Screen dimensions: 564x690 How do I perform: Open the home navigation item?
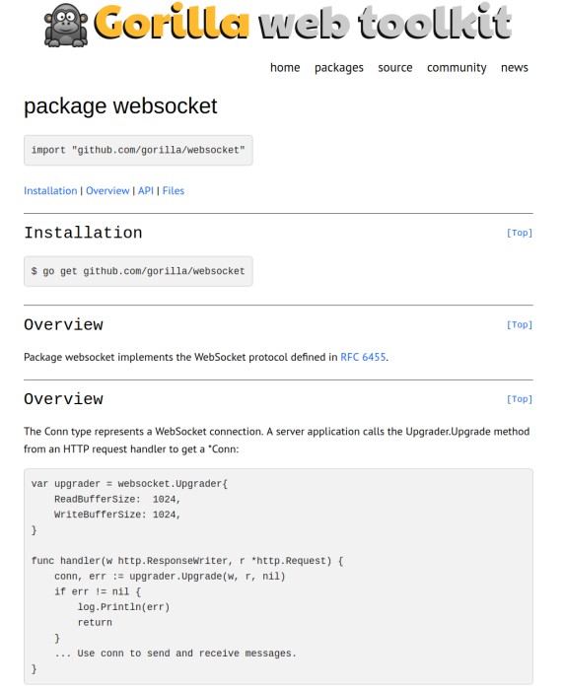(285, 68)
